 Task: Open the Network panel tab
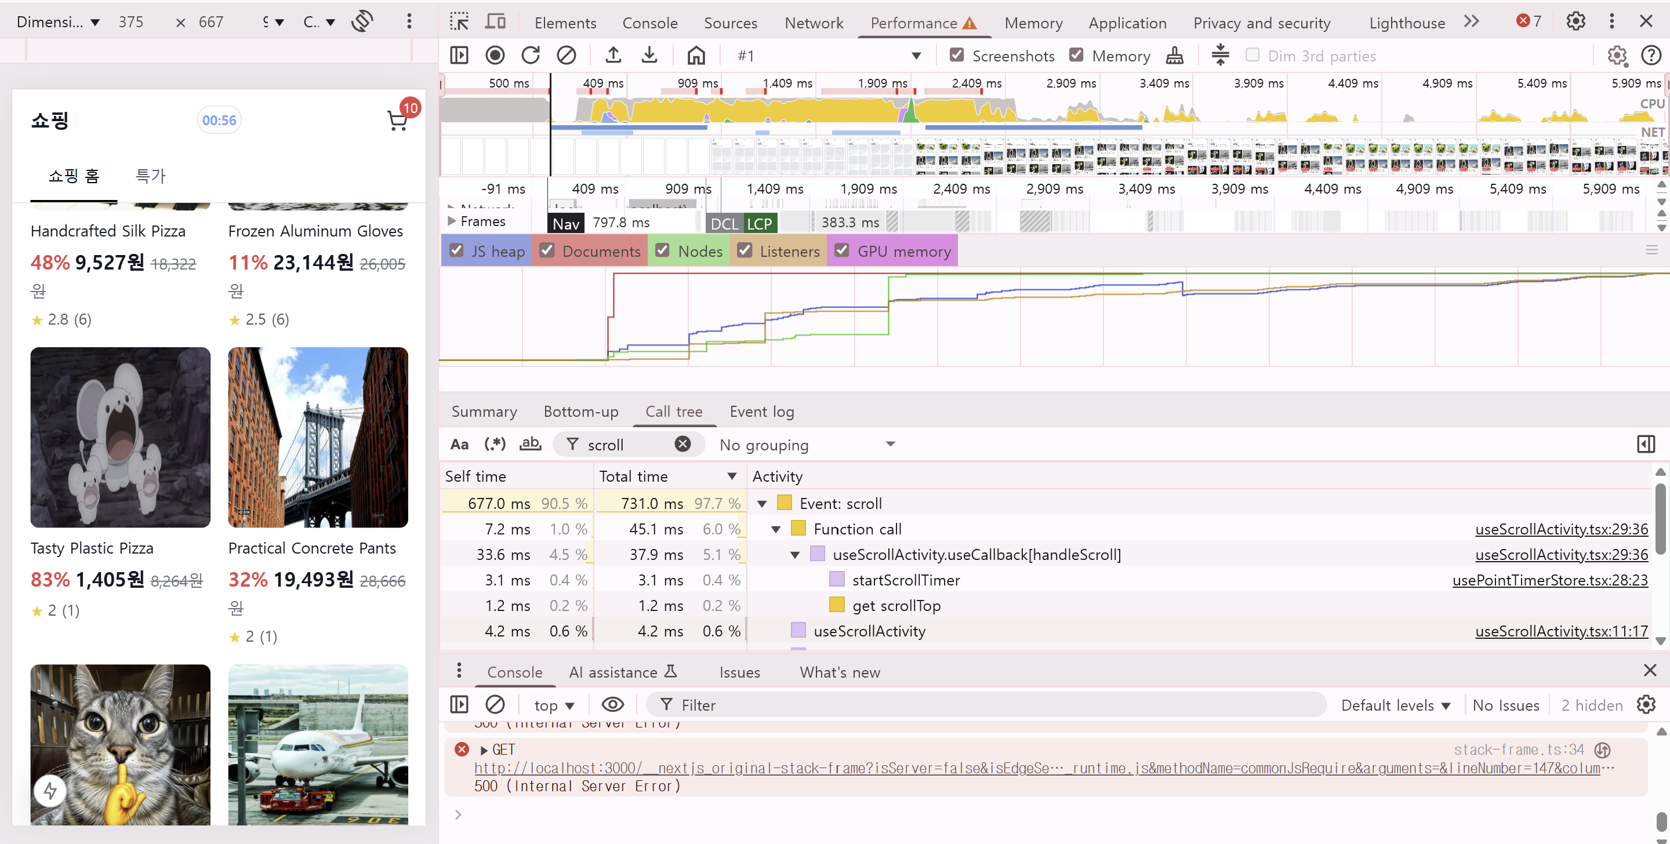(x=814, y=23)
